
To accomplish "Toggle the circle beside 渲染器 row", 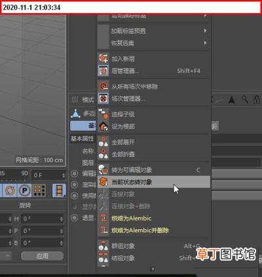I will point(75,184).
